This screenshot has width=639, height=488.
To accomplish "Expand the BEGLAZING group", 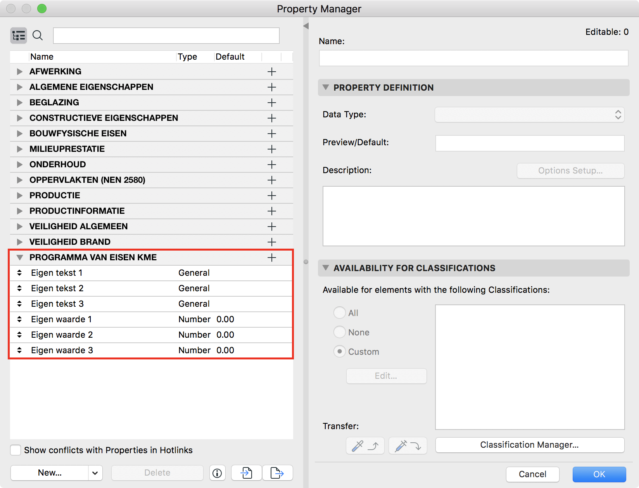I will tap(19, 103).
